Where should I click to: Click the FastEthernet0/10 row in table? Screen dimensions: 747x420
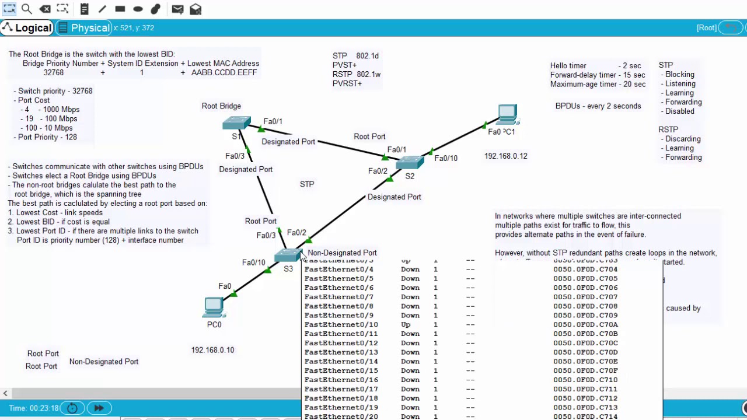(x=483, y=324)
